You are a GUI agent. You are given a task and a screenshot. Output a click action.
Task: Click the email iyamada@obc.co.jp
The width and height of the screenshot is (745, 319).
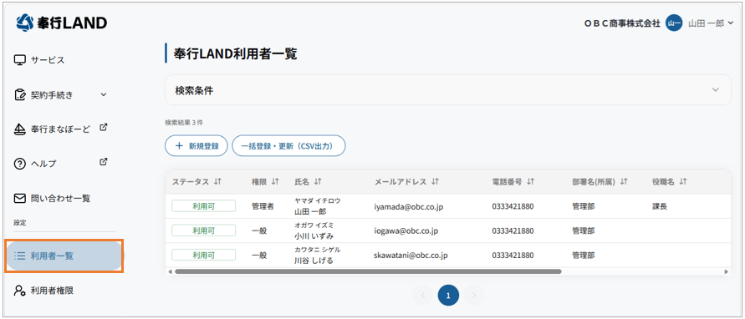point(409,207)
